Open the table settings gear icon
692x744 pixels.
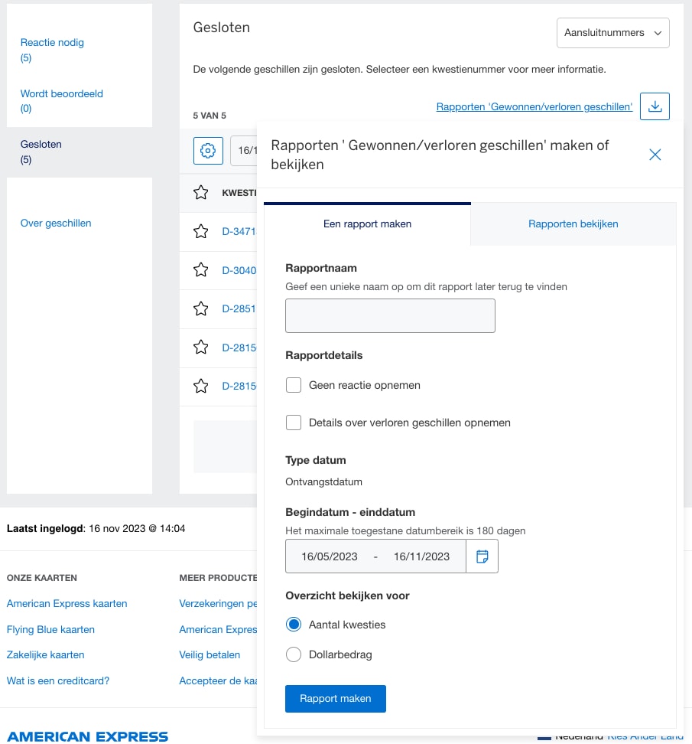tap(207, 151)
